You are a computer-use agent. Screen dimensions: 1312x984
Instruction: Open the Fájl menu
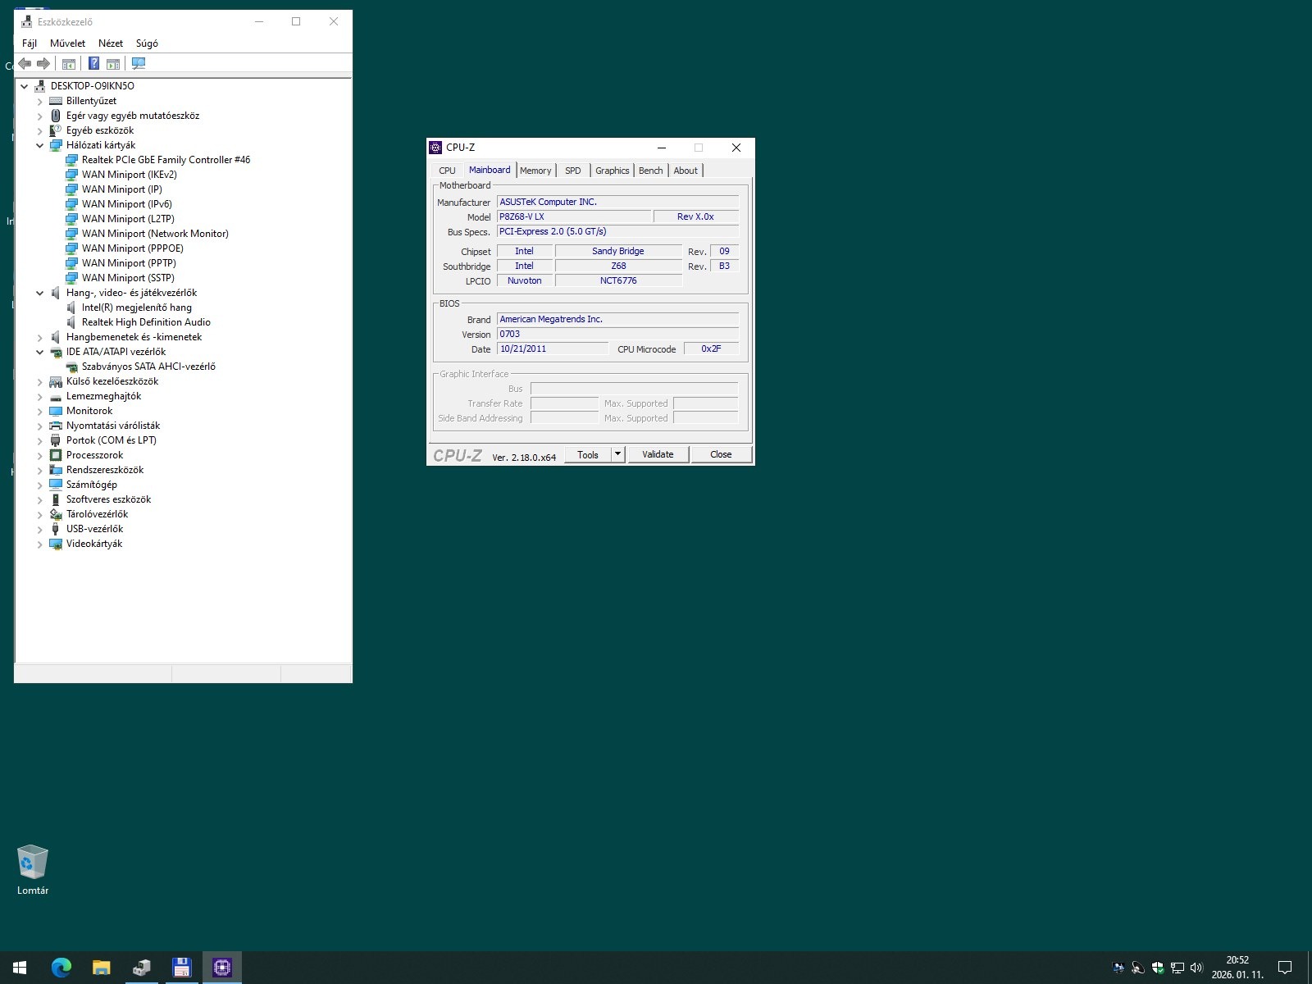click(x=30, y=43)
